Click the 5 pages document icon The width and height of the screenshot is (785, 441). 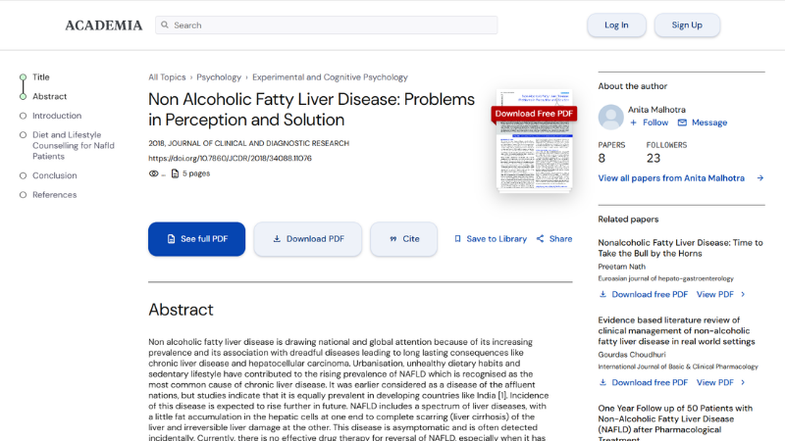[175, 173]
